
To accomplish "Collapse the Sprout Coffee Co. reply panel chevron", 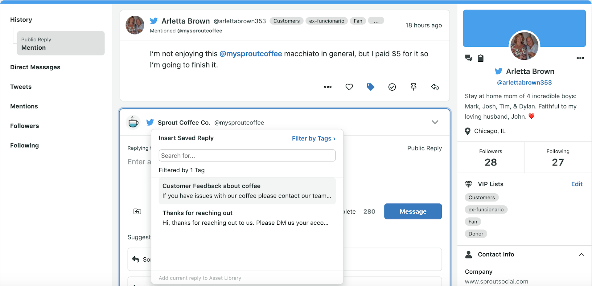I will (435, 122).
